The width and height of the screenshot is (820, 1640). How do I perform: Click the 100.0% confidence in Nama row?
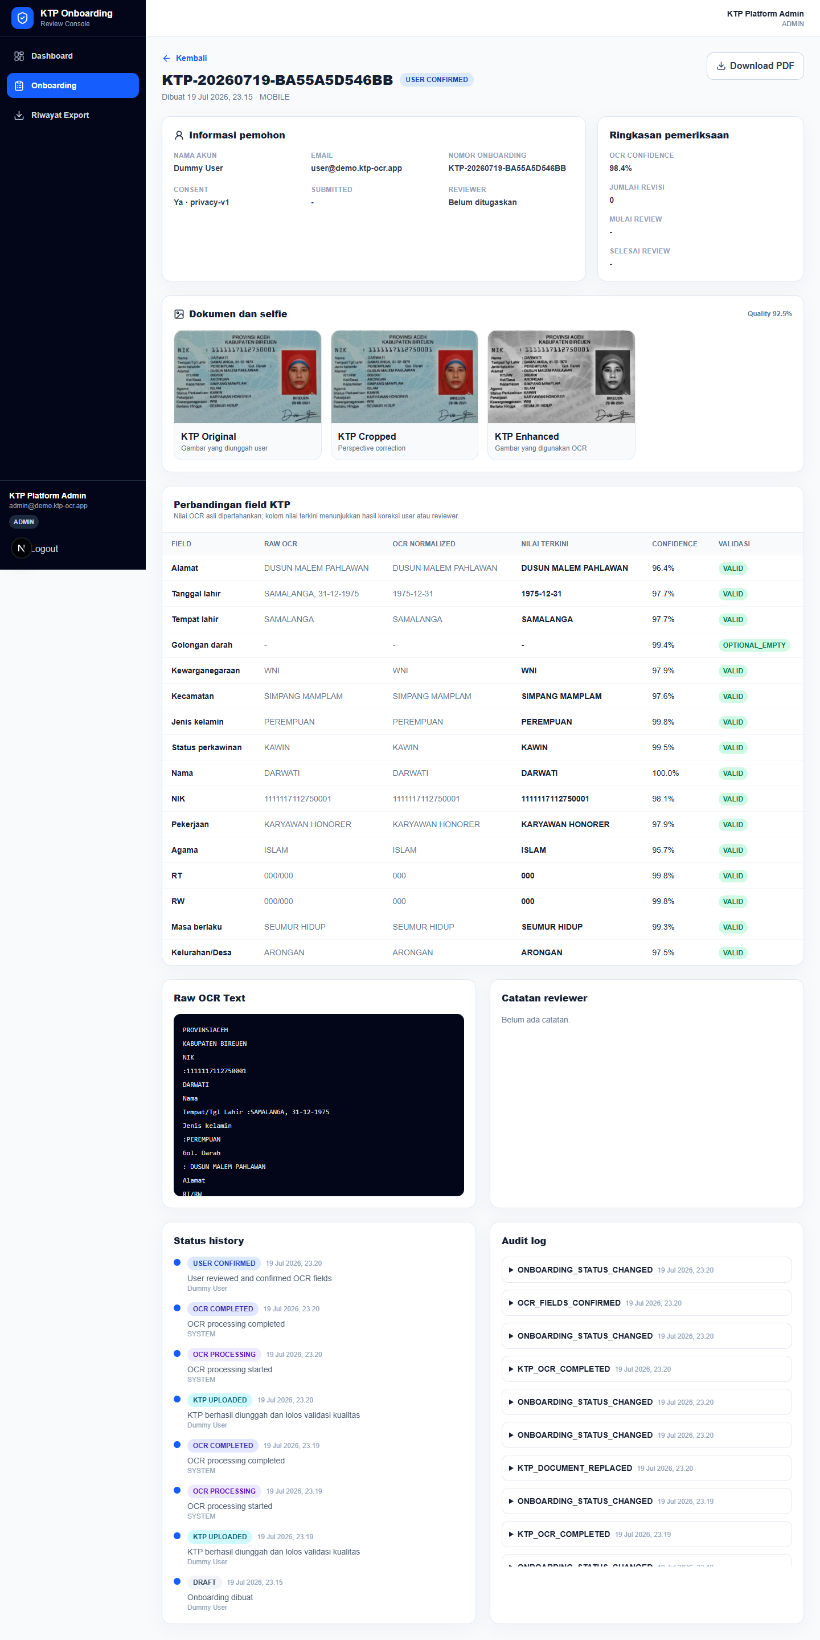(x=665, y=773)
